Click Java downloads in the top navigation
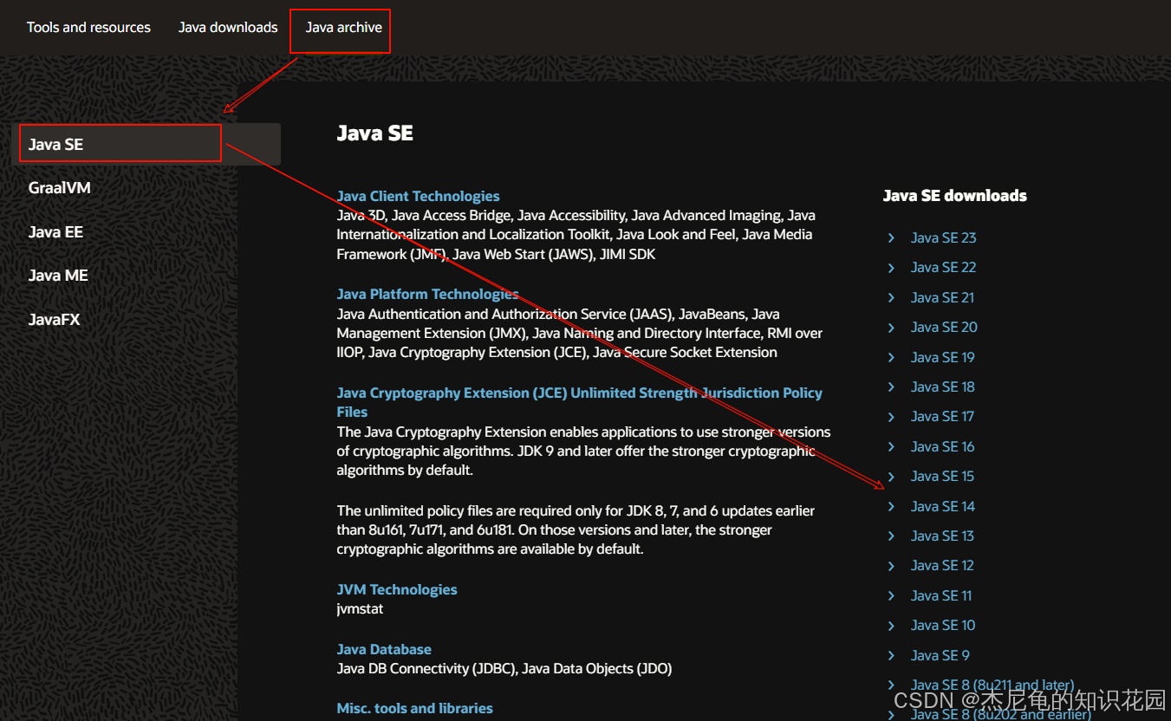The width and height of the screenshot is (1171, 721). click(x=227, y=27)
